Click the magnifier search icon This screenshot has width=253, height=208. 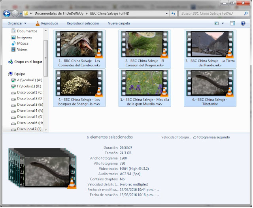pos(246,13)
